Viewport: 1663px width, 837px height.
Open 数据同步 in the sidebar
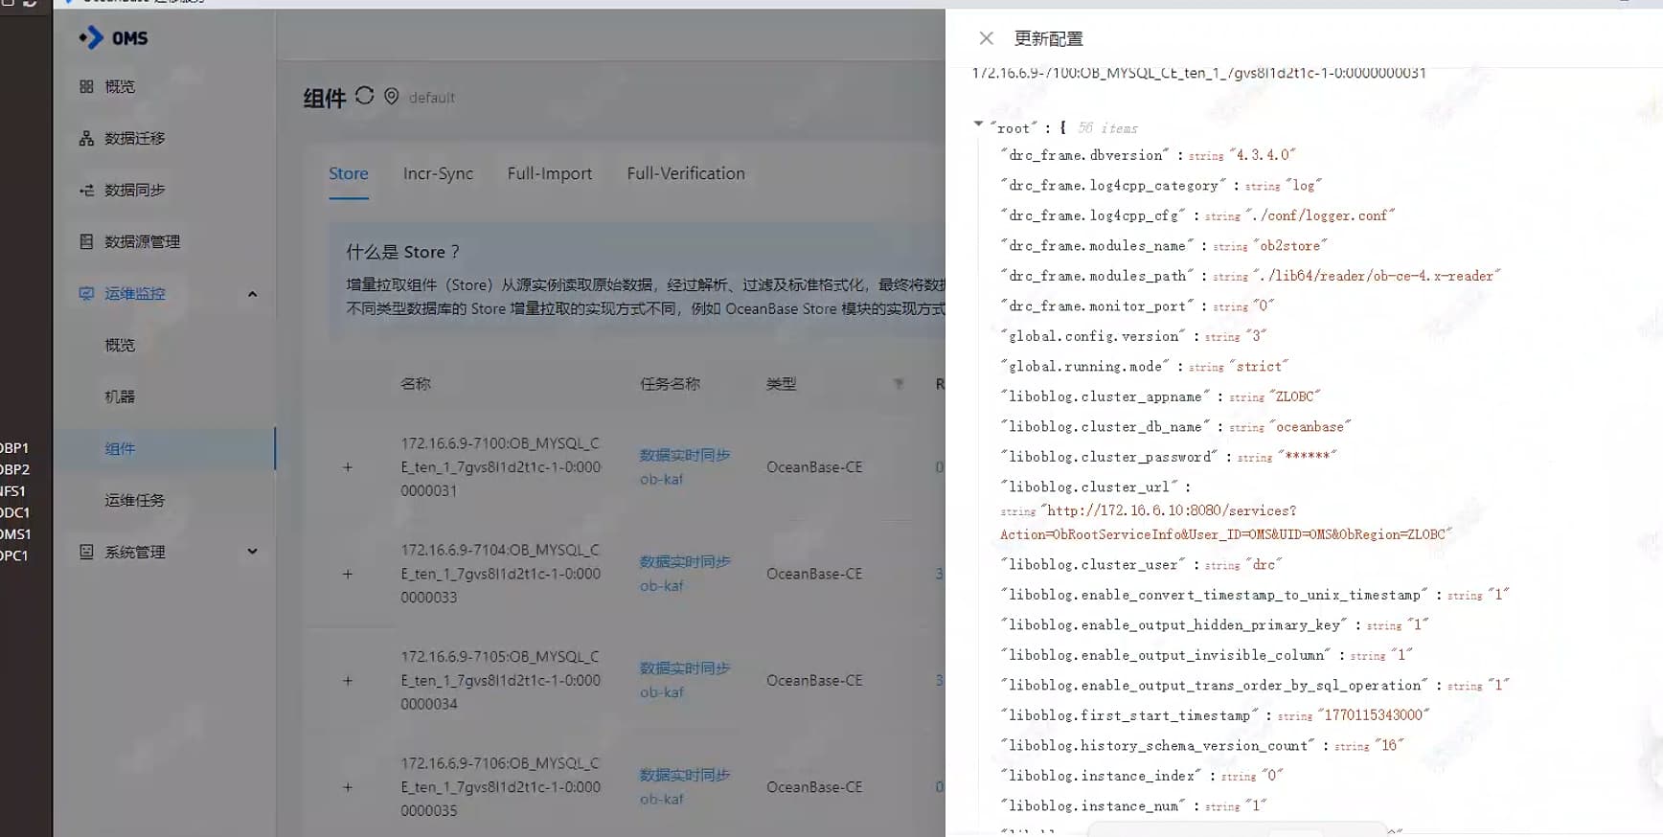(134, 190)
